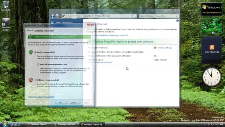
Task: Click the Show Desktop quick launch icon
Action: click(12, 125)
